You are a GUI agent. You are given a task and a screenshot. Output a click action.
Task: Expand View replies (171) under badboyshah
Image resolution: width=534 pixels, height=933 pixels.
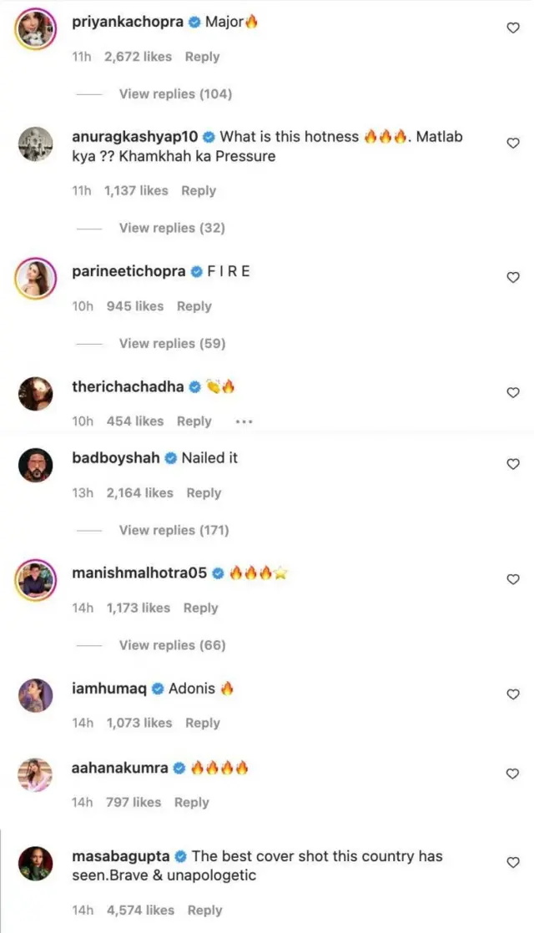pos(174,530)
